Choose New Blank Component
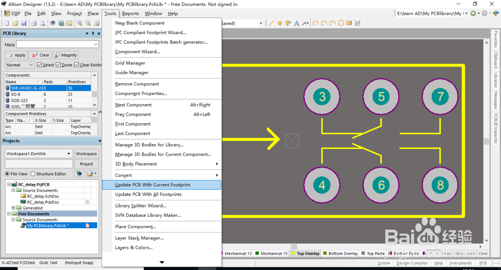501x270 pixels. 162,23
